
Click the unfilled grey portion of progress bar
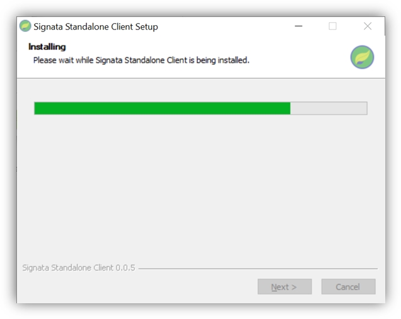pos(328,108)
